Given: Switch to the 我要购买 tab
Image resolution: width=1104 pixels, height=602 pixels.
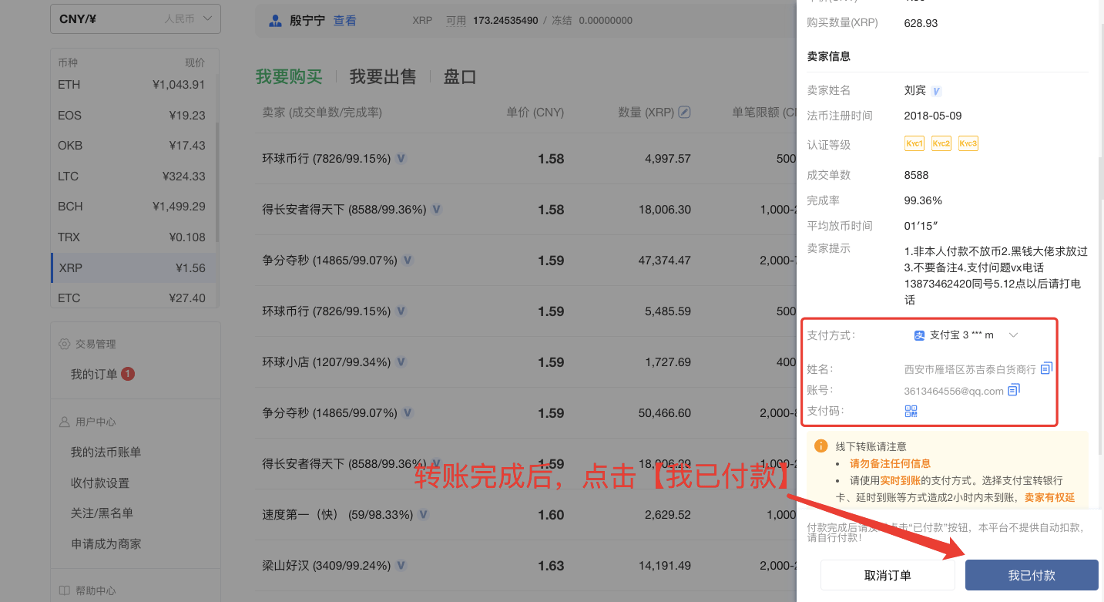Looking at the screenshot, I should pos(289,76).
